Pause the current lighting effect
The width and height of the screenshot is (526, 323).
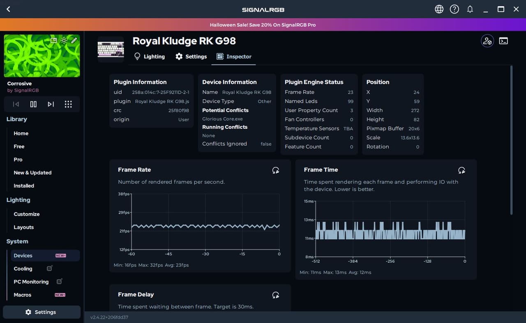(x=33, y=104)
